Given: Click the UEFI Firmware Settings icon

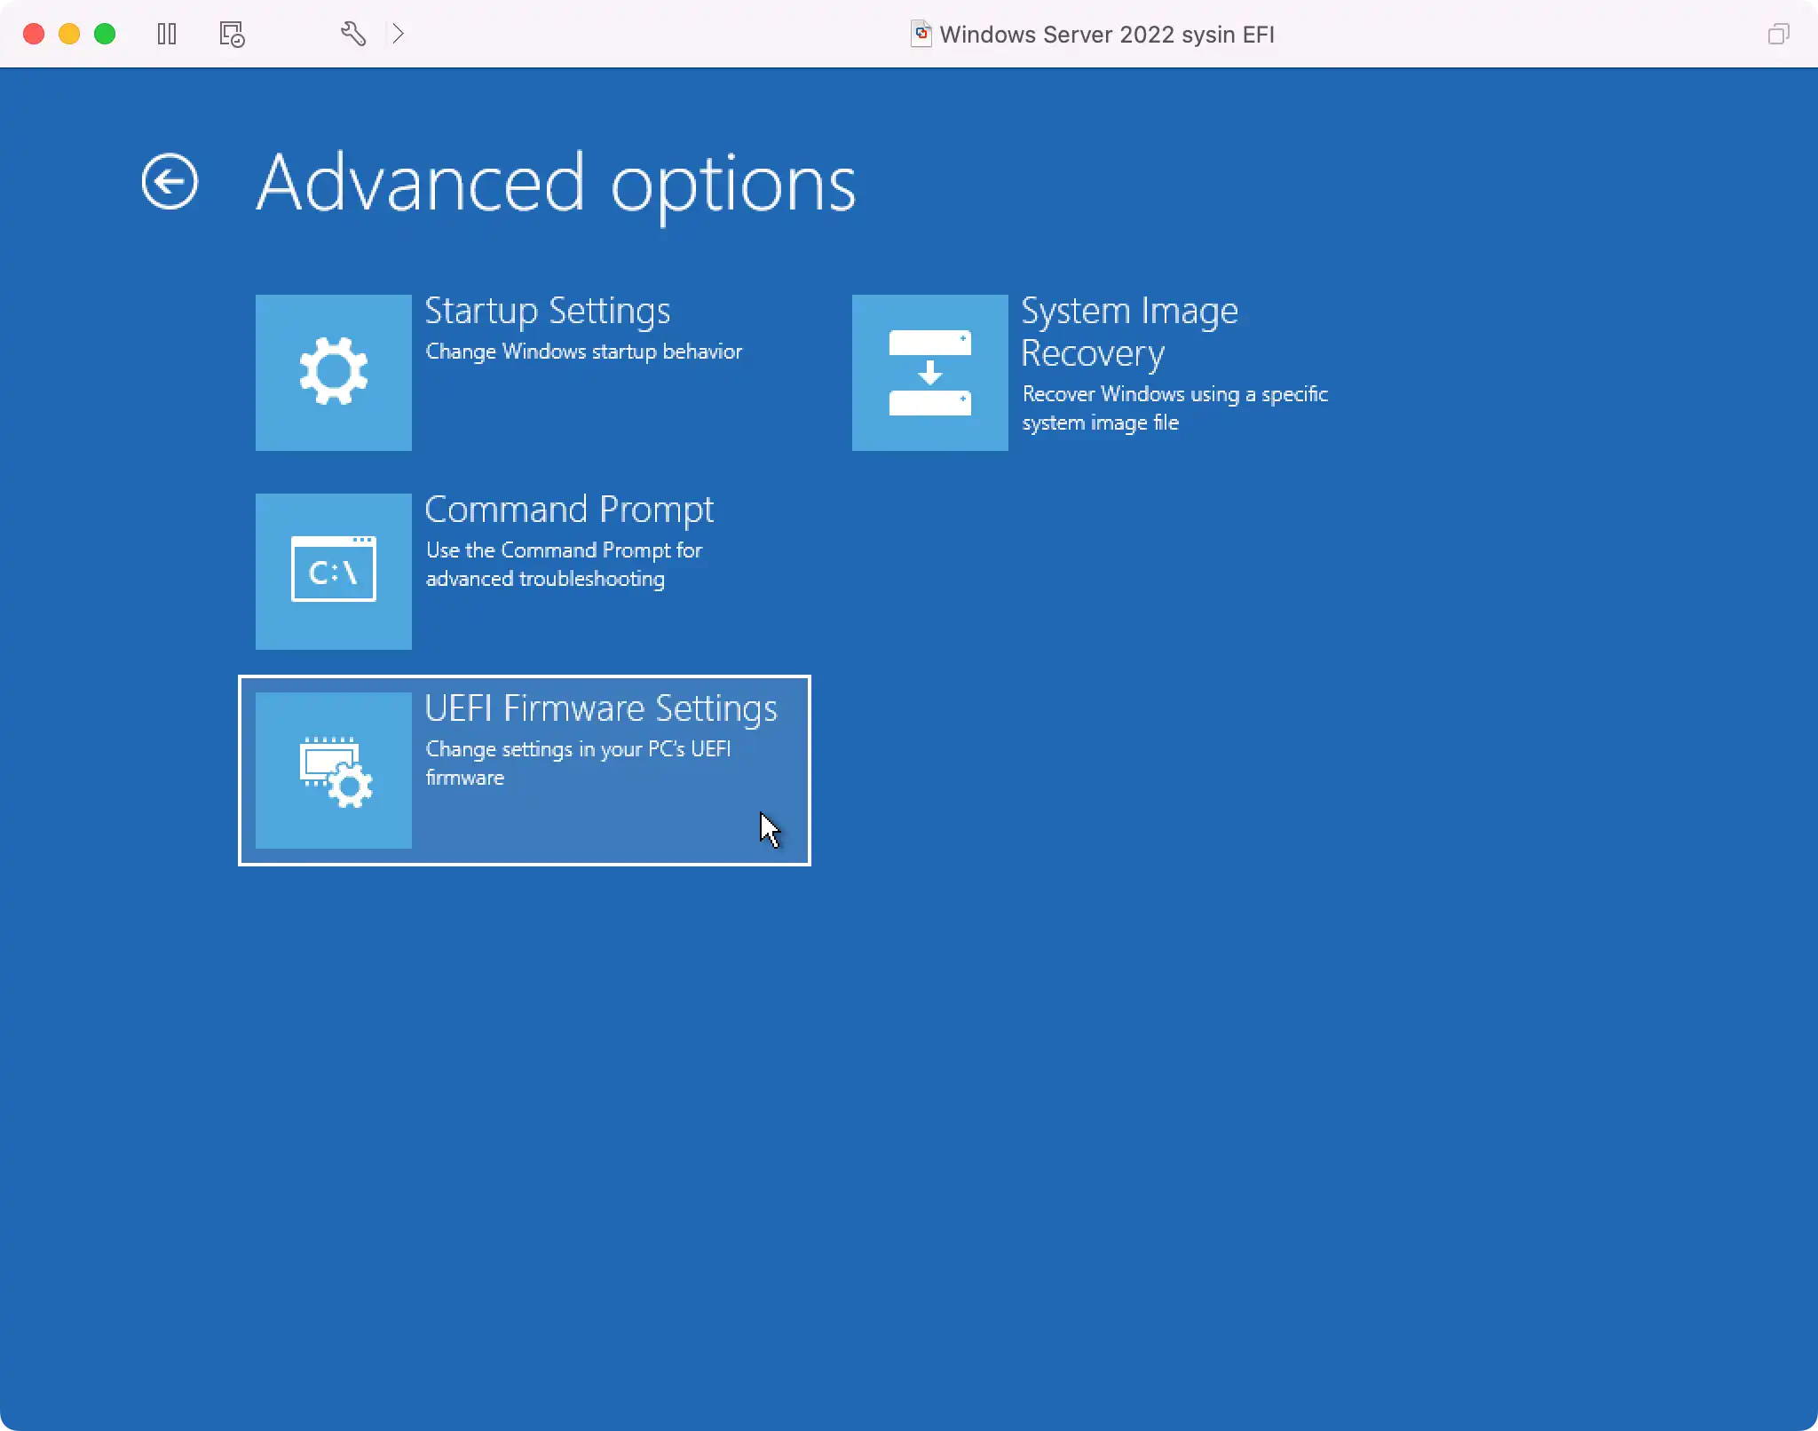Looking at the screenshot, I should [x=332, y=769].
